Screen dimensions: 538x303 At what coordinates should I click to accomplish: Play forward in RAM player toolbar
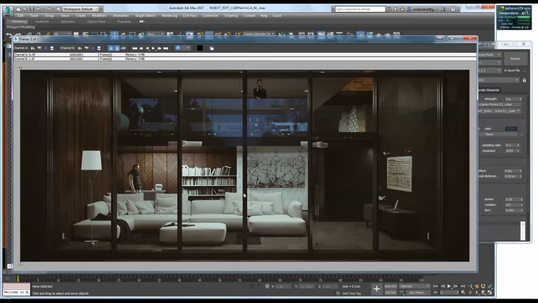coord(153,48)
